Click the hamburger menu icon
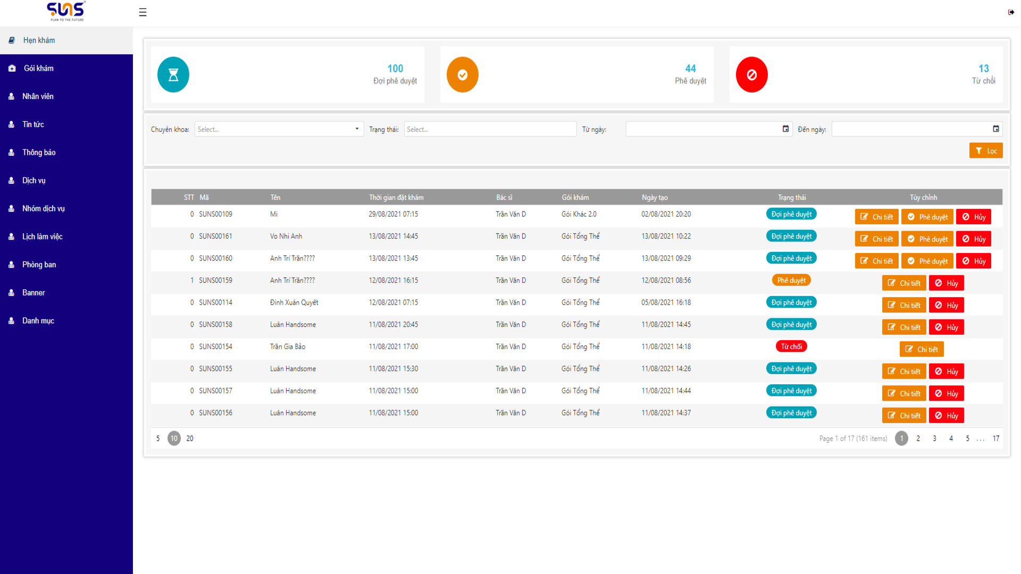This screenshot has width=1021, height=574. click(x=143, y=12)
